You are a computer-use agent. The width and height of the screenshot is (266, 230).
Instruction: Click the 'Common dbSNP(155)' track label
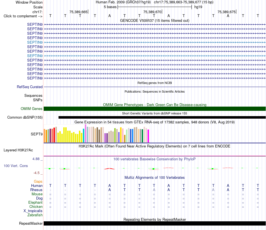25,117
